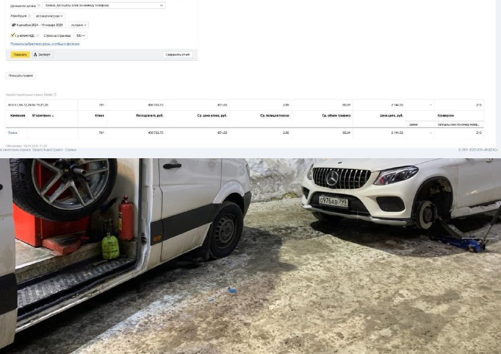The height and width of the screenshot is (354, 501).
Task: Click 'Ср. позиция показа' column header
Action: pos(274,116)
